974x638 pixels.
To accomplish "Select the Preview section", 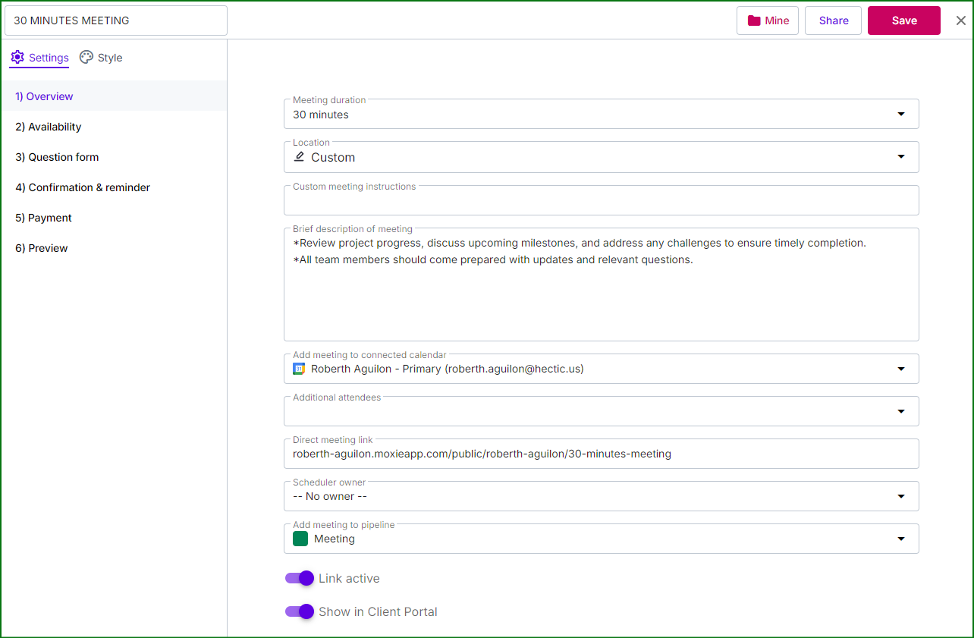I will [x=41, y=248].
